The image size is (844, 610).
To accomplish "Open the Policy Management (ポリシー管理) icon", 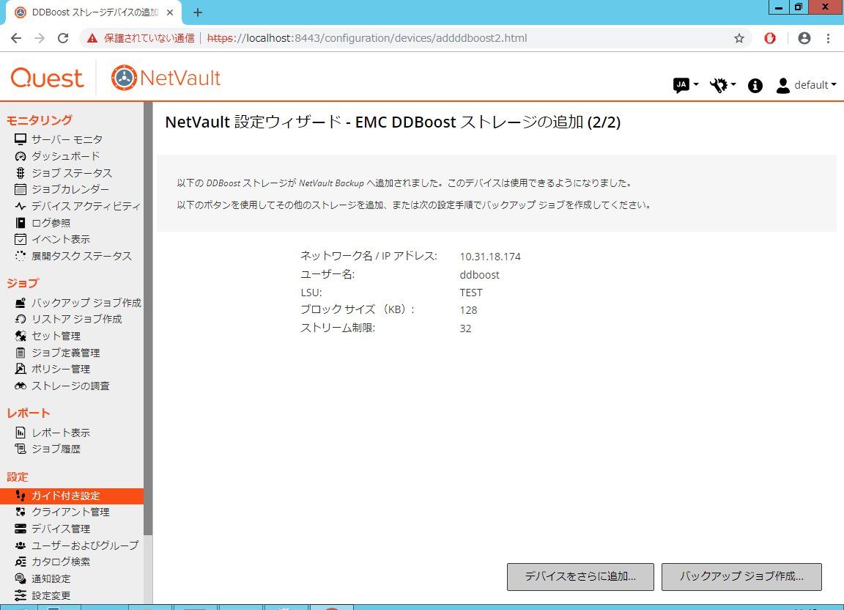I will coord(21,369).
